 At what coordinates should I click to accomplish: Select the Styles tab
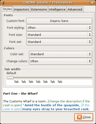tap(7, 9)
